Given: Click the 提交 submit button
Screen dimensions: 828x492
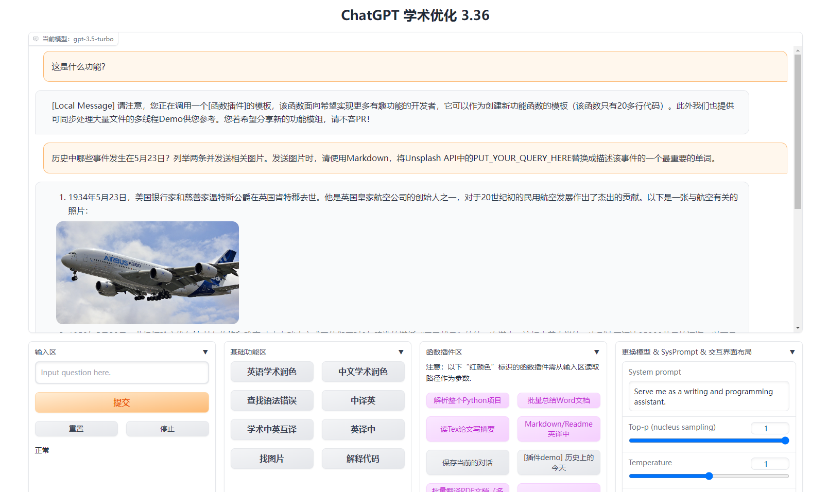Looking at the screenshot, I should pyautogui.click(x=122, y=402).
